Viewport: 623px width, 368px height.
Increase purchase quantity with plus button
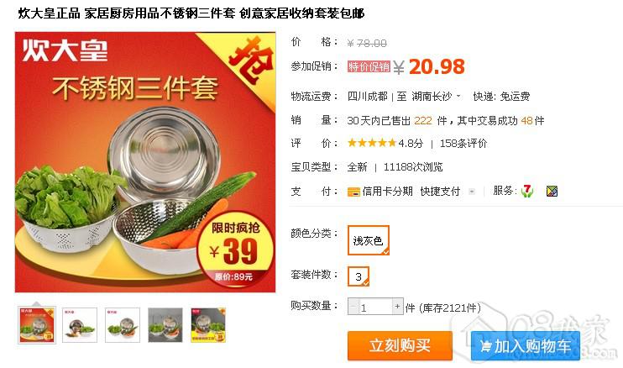tap(397, 307)
